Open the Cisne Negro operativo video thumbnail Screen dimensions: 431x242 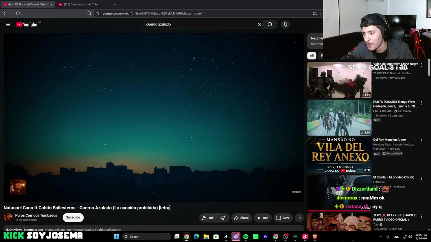pos(339,80)
